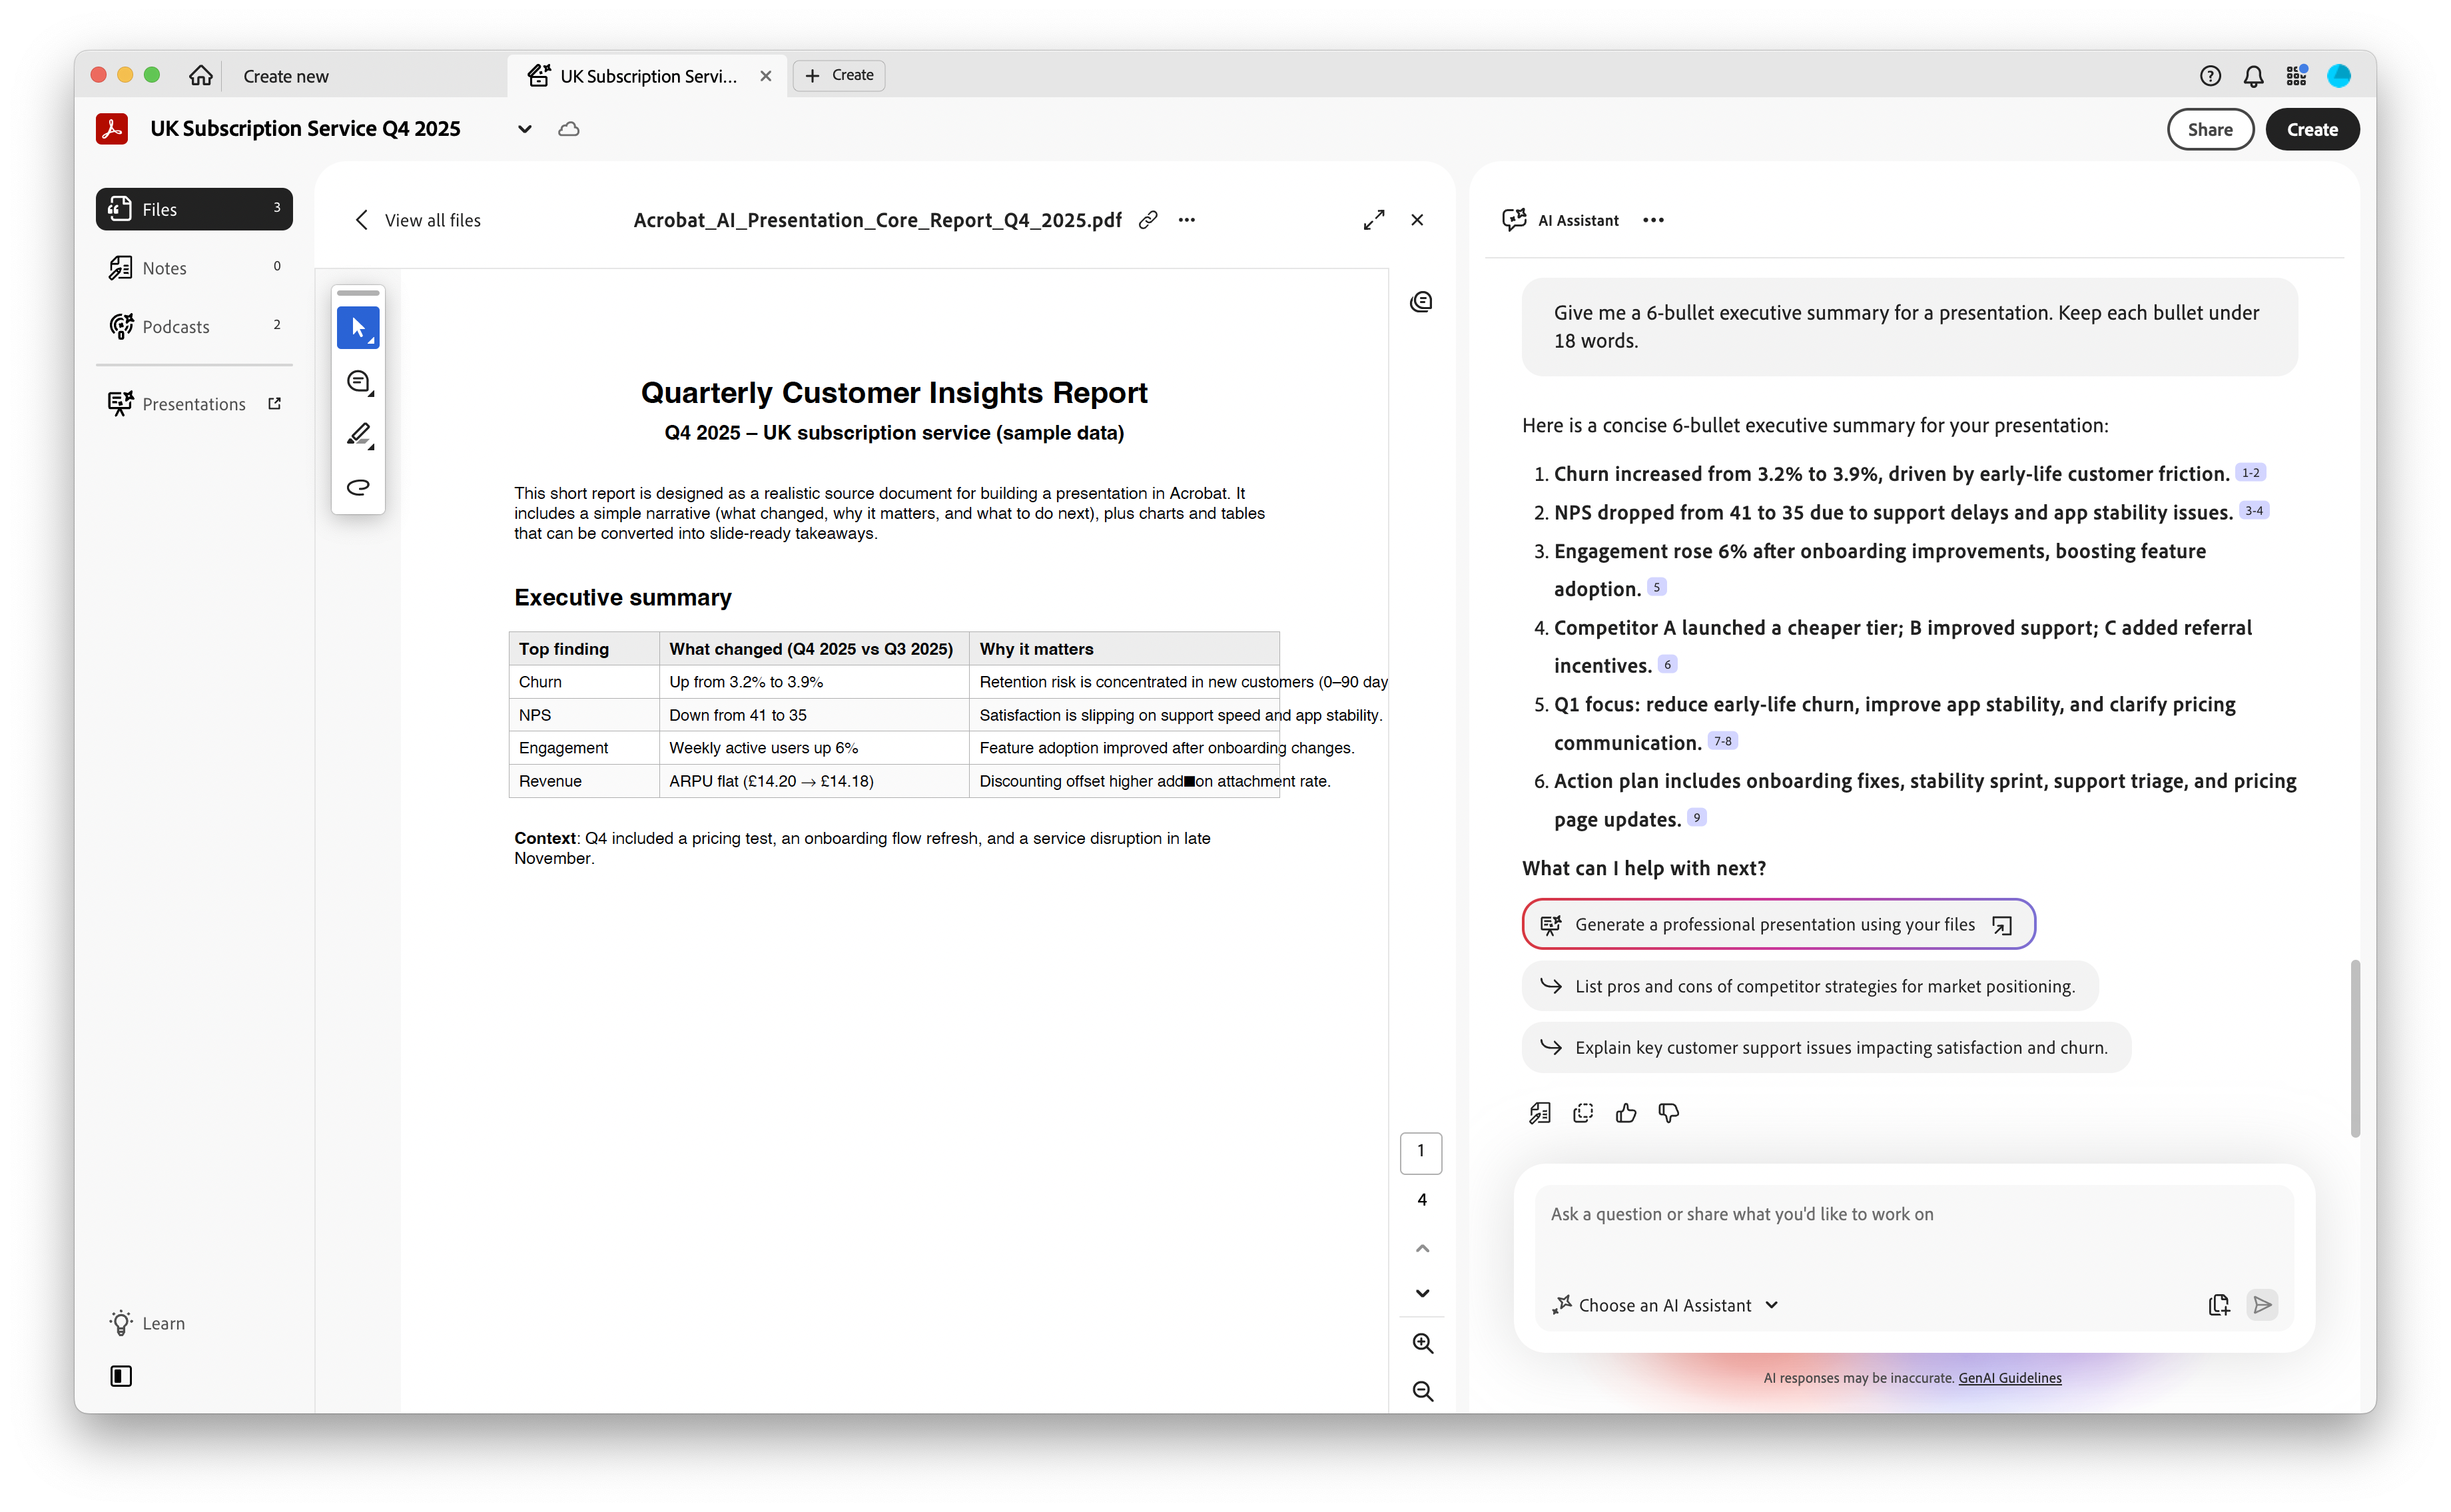Expand the project title dropdown chevron

click(x=524, y=129)
